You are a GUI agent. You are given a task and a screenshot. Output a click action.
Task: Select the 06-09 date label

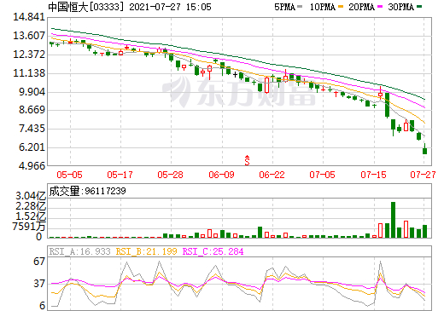click(221, 175)
